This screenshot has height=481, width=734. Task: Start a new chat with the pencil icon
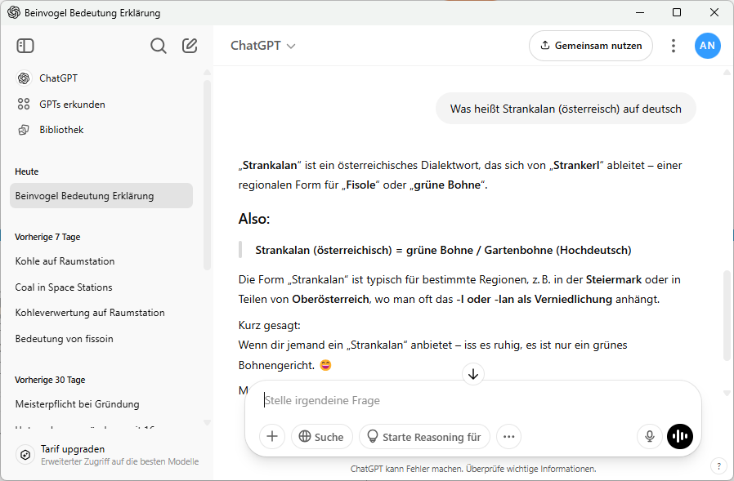pyautogui.click(x=190, y=46)
